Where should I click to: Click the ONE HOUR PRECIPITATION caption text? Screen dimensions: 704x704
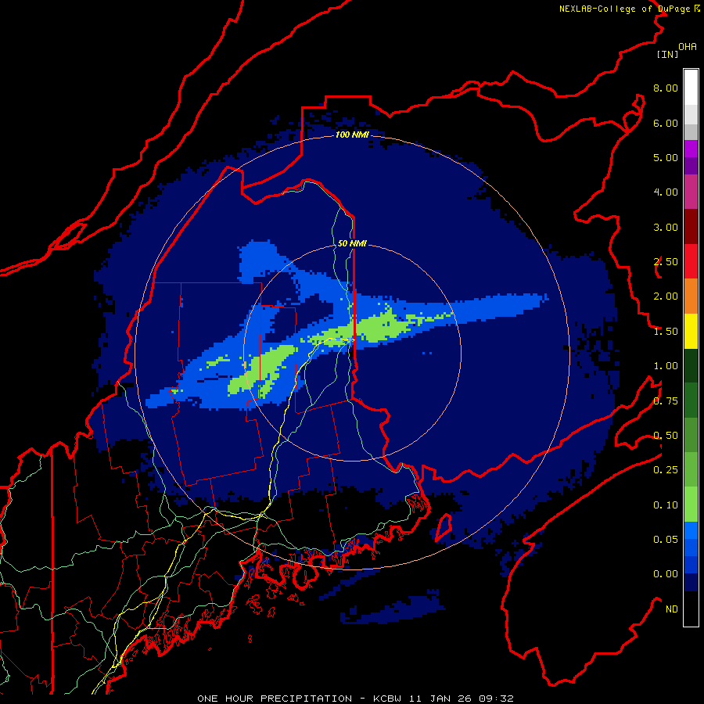point(275,699)
